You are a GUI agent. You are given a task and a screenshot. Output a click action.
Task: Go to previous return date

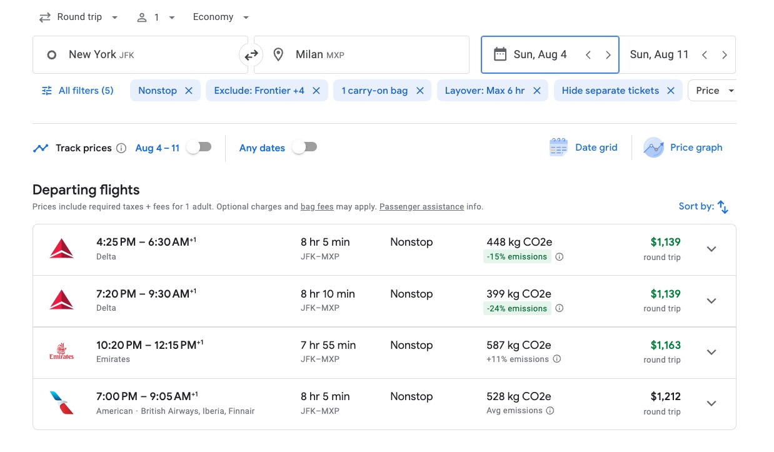[705, 55]
